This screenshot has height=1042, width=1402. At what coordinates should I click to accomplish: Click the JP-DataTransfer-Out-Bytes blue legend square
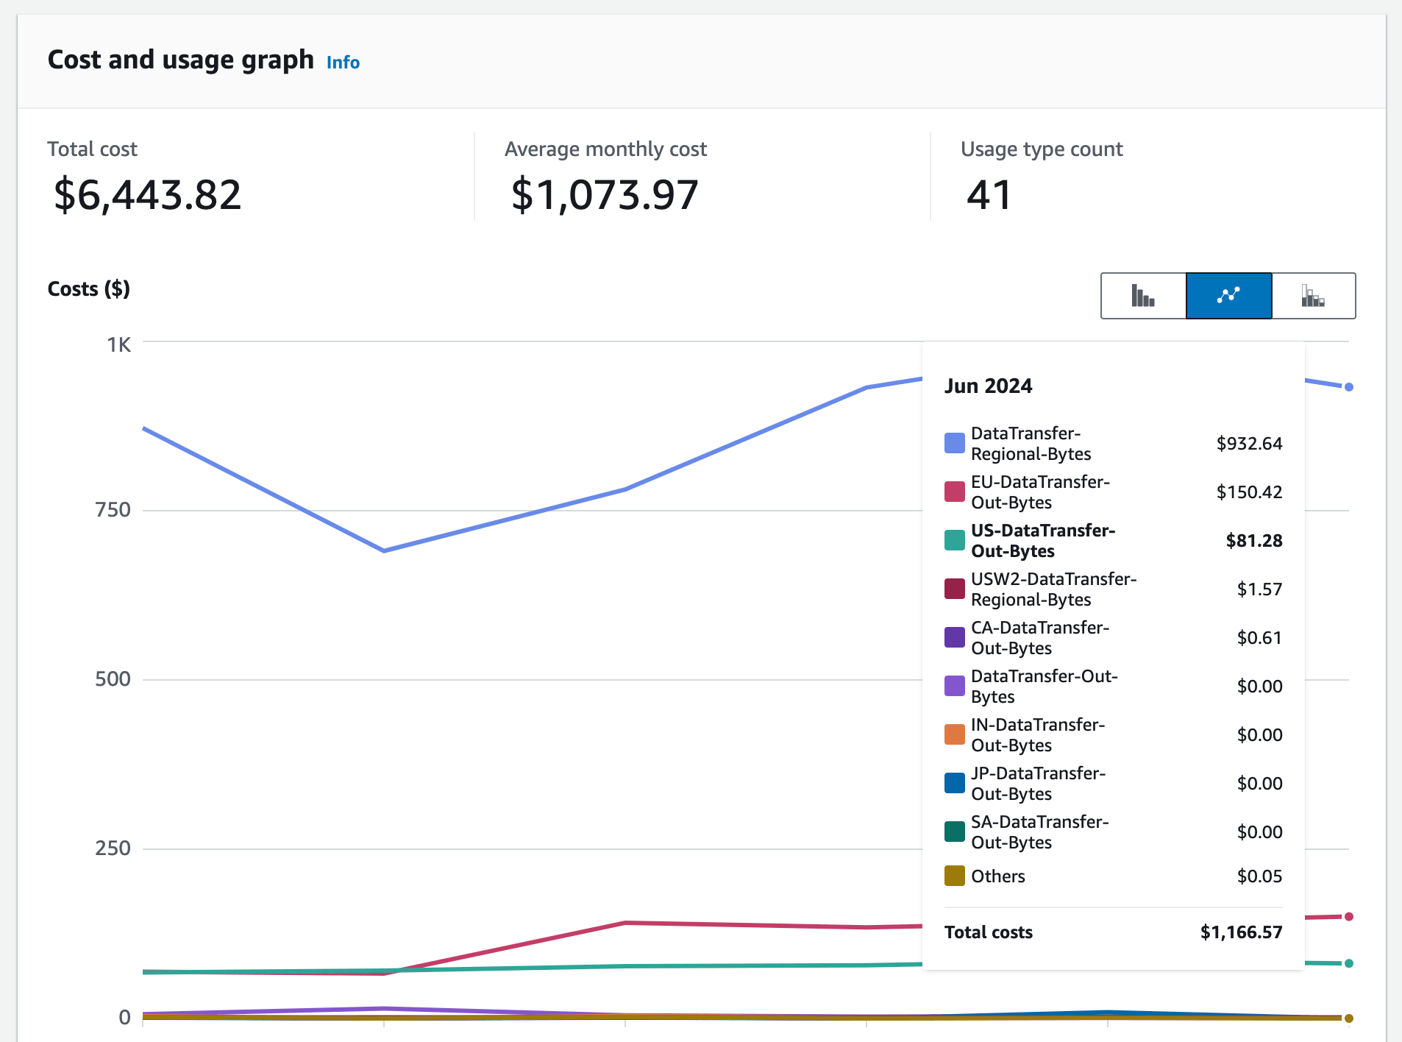point(954,783)
